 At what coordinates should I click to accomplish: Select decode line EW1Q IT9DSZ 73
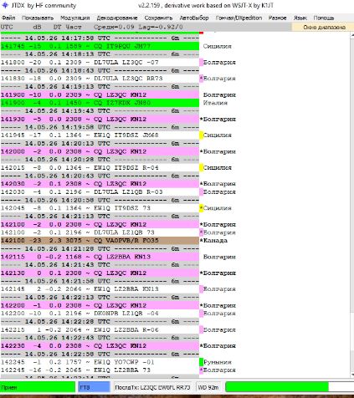100,208
